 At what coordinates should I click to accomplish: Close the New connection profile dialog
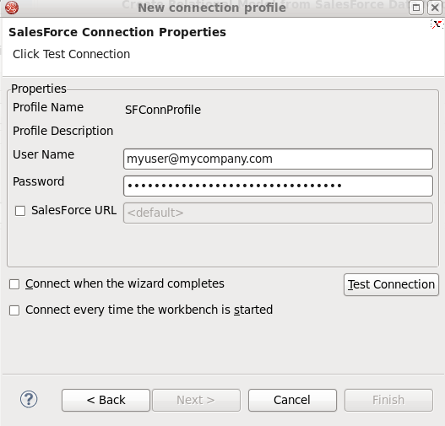(x=435, y=8)
